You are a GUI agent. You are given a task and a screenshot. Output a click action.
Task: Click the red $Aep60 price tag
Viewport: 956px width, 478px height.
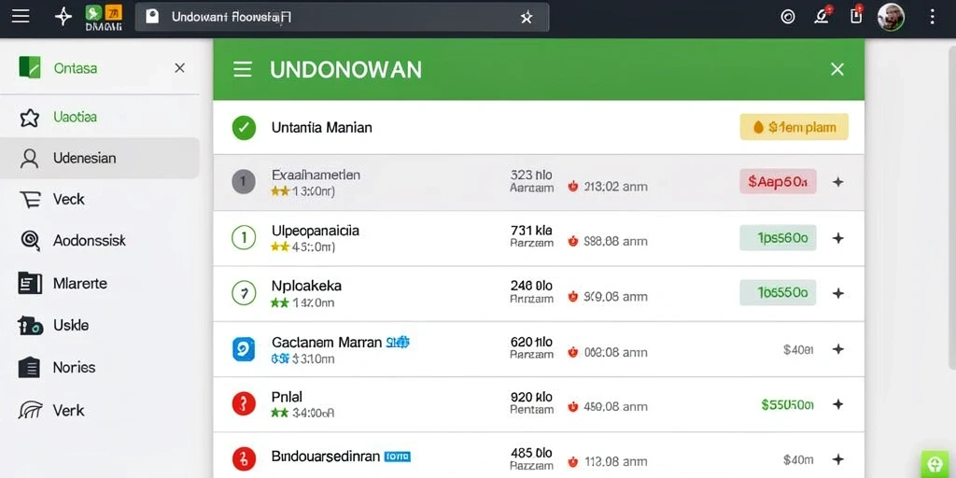click(x=778, y=182)
